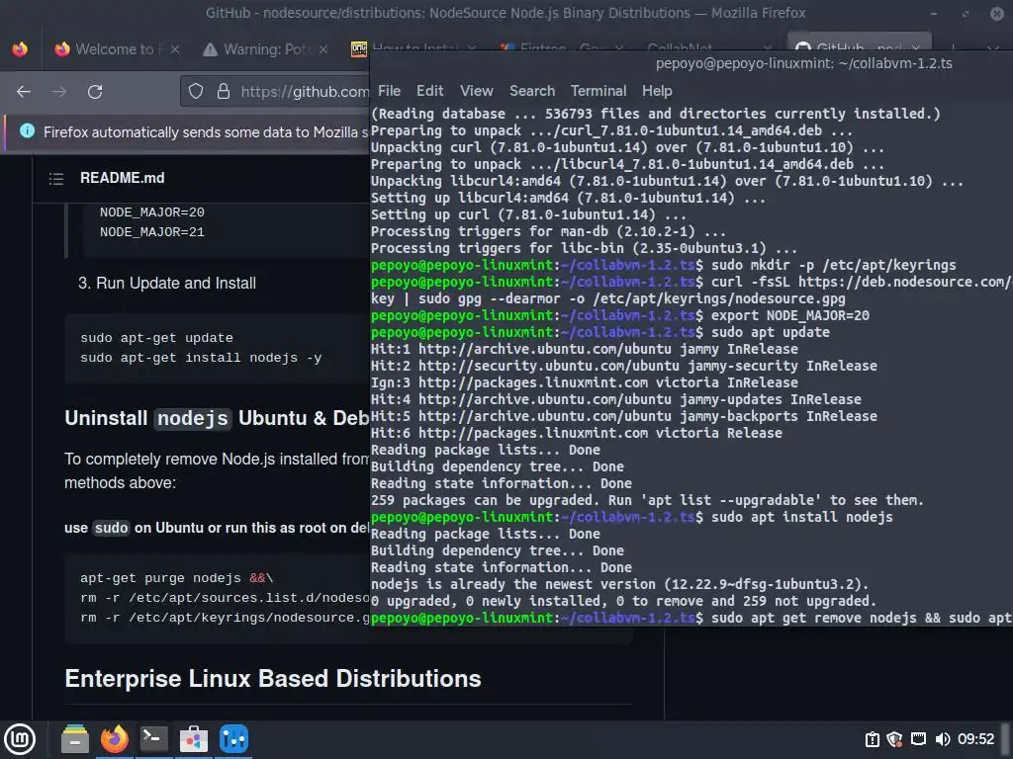This screenshot has height=759, width=1013.
Task: Focus the Firefox address bar github.com URL
Action: [x=304, y=92]
